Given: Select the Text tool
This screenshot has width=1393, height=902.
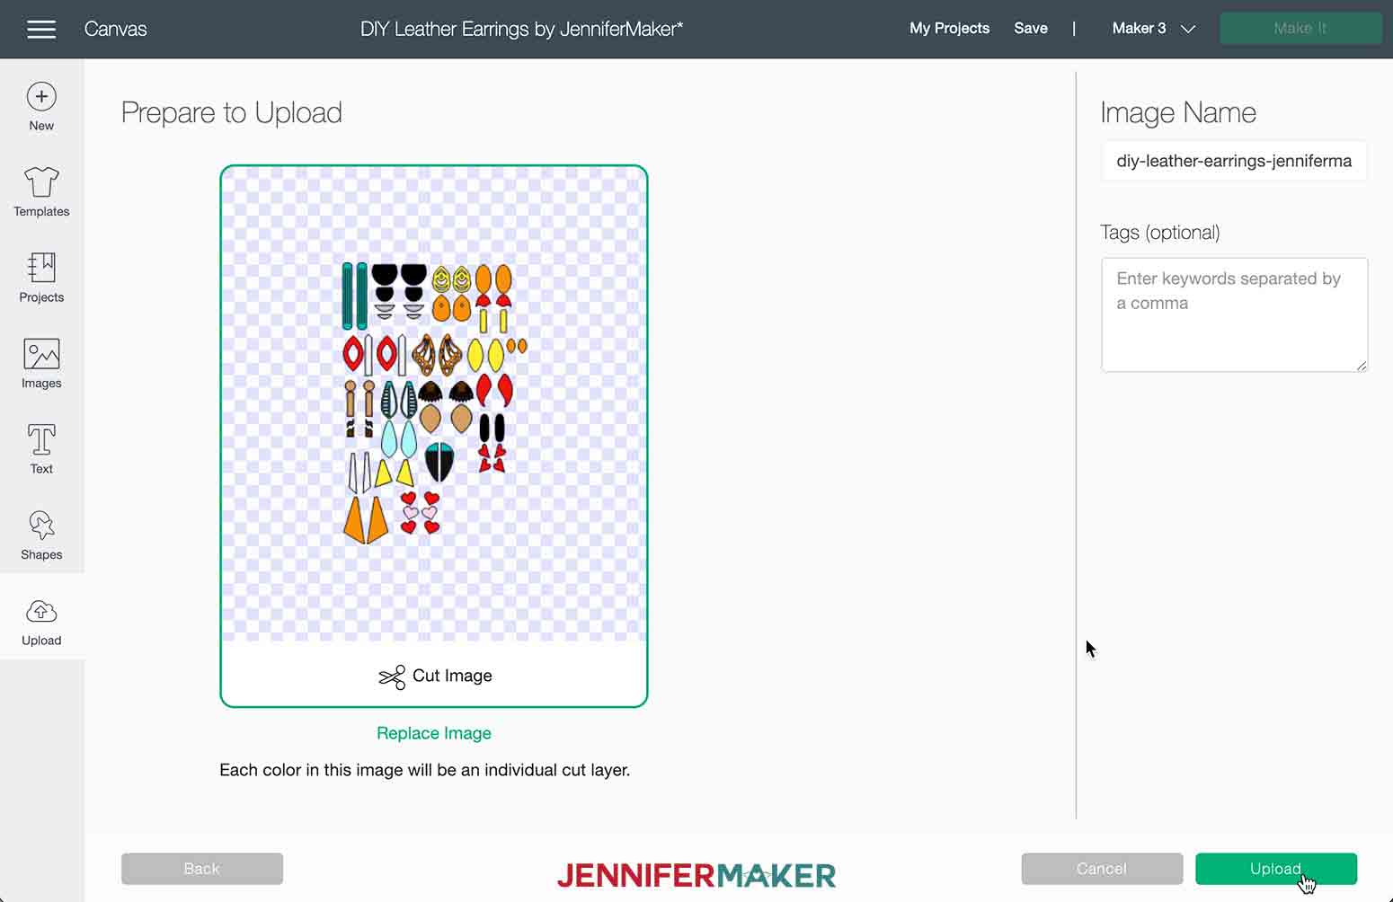Looking at the screenshot, I should pos(41,449).
